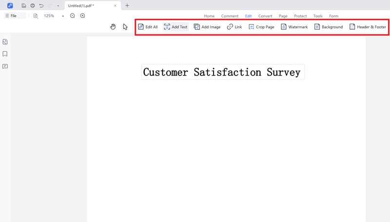The width and height of the screenshot is (390, 222).
Task: Open the Header & Footer tool
Action: [368, 27]
